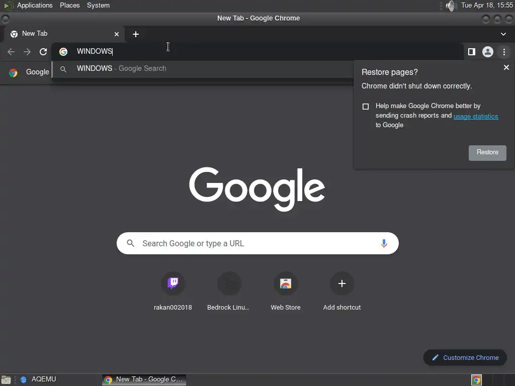Screen dimensions: 515x386
Task: Select New Tab - Google Chrome taskbar entry
Action: click(x=144, y=379)
